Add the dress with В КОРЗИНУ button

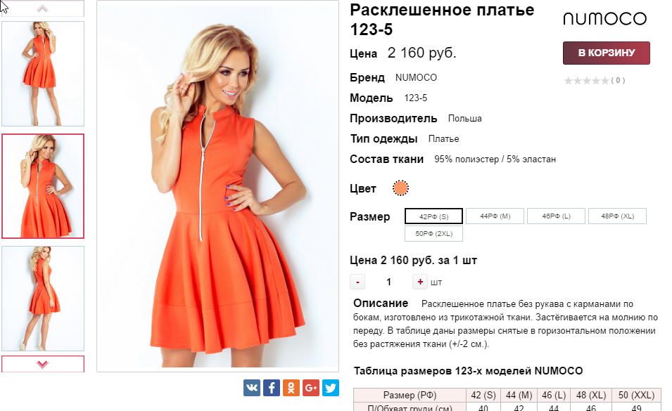pos(607,53)
